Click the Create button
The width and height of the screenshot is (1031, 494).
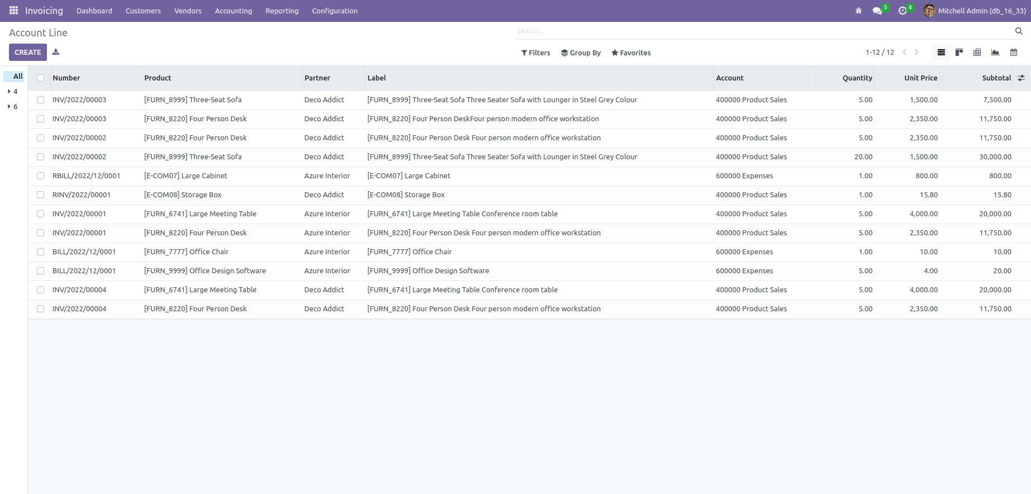click(x=28, y=52)
